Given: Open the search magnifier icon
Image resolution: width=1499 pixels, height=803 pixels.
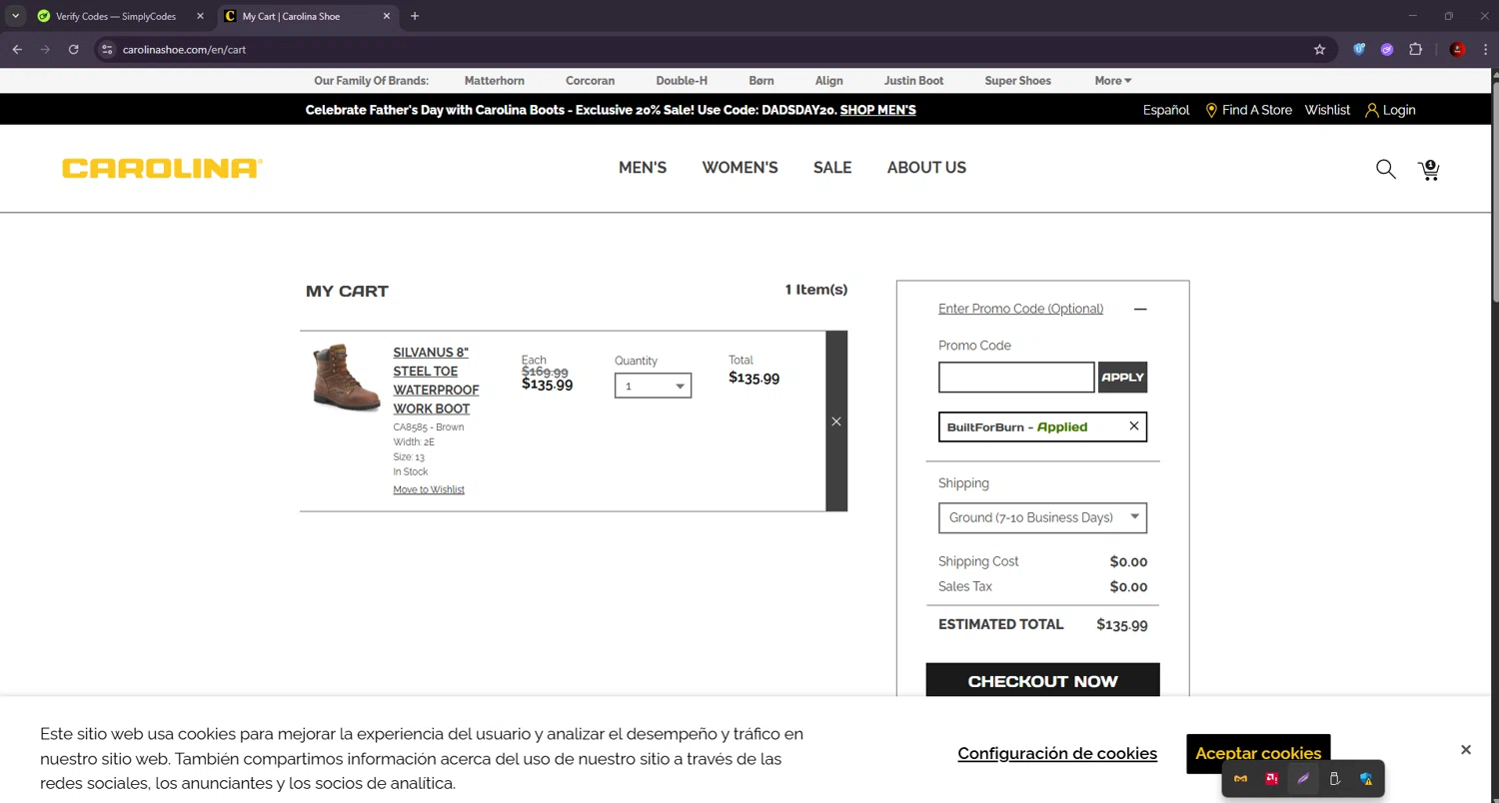Looking at the screenshot, I should pos(1385,169).
